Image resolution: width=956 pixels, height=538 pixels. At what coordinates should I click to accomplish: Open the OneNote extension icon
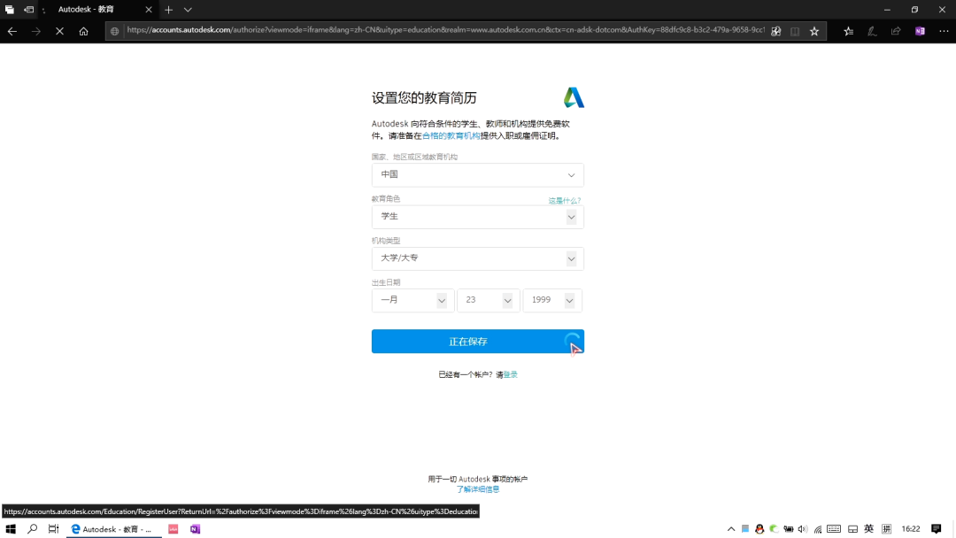click(920, 31)
